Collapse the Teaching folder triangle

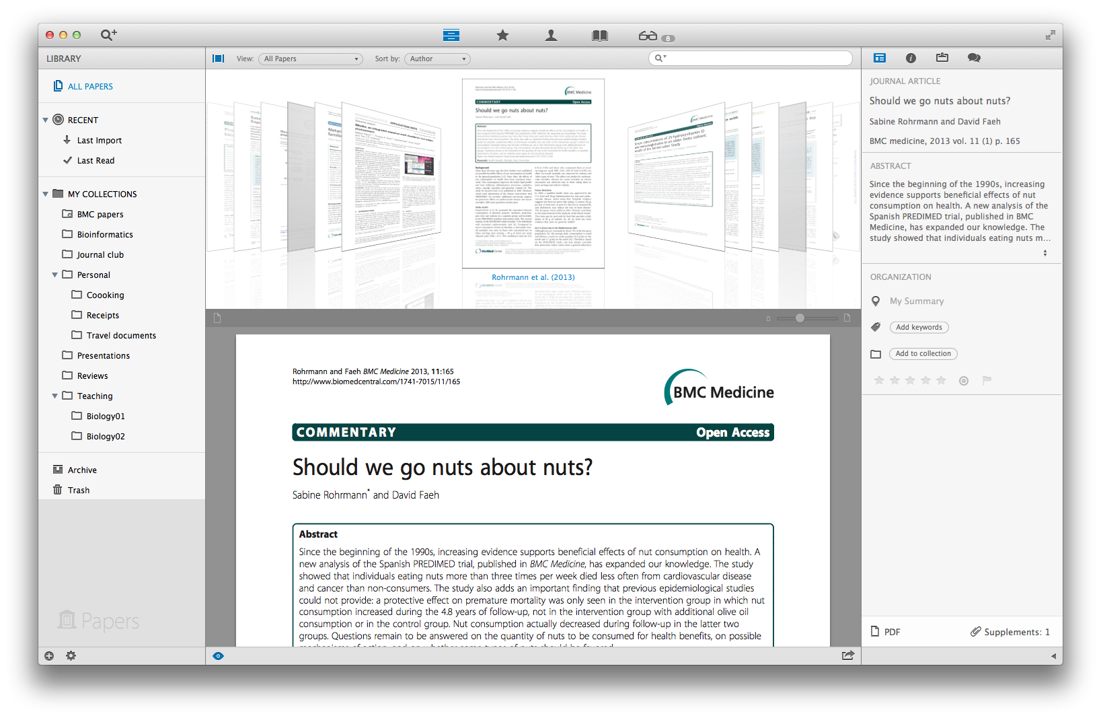point(55,396)
